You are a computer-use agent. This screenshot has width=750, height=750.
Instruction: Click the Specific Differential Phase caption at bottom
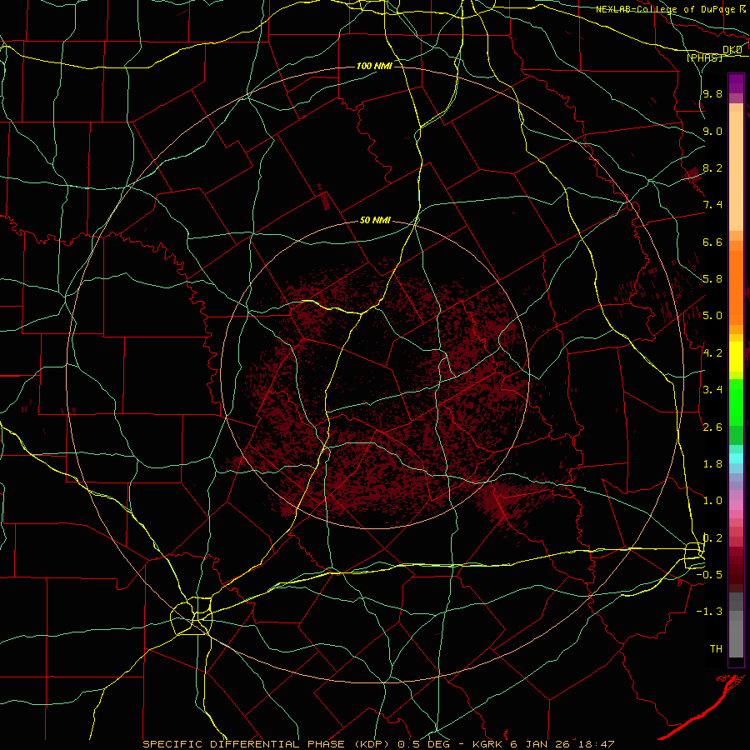(x=379, y=744)
